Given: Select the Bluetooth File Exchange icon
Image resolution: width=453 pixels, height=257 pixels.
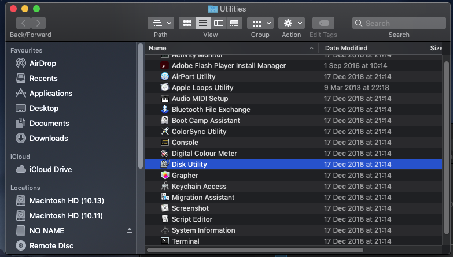Looking at the screenshot, I should [165, 110].
